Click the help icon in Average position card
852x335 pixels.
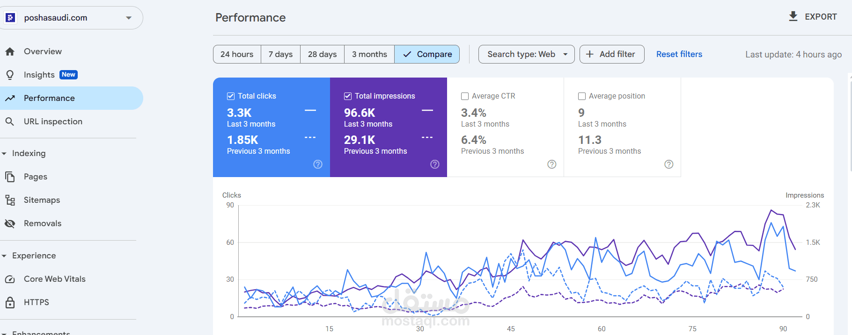(669, 164)
